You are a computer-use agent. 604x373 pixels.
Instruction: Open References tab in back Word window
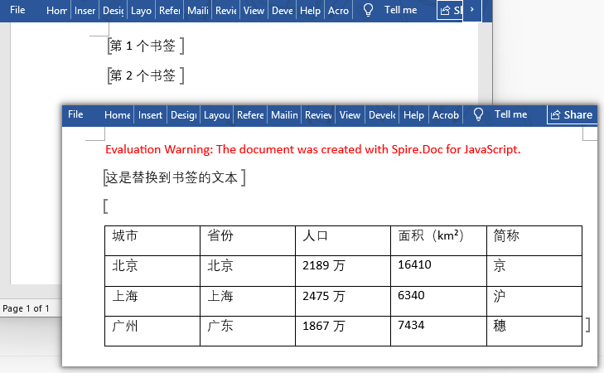point(170,11)
